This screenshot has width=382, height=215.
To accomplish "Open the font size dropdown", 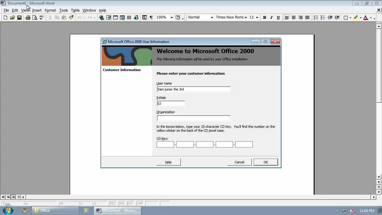I will (257, 18).
